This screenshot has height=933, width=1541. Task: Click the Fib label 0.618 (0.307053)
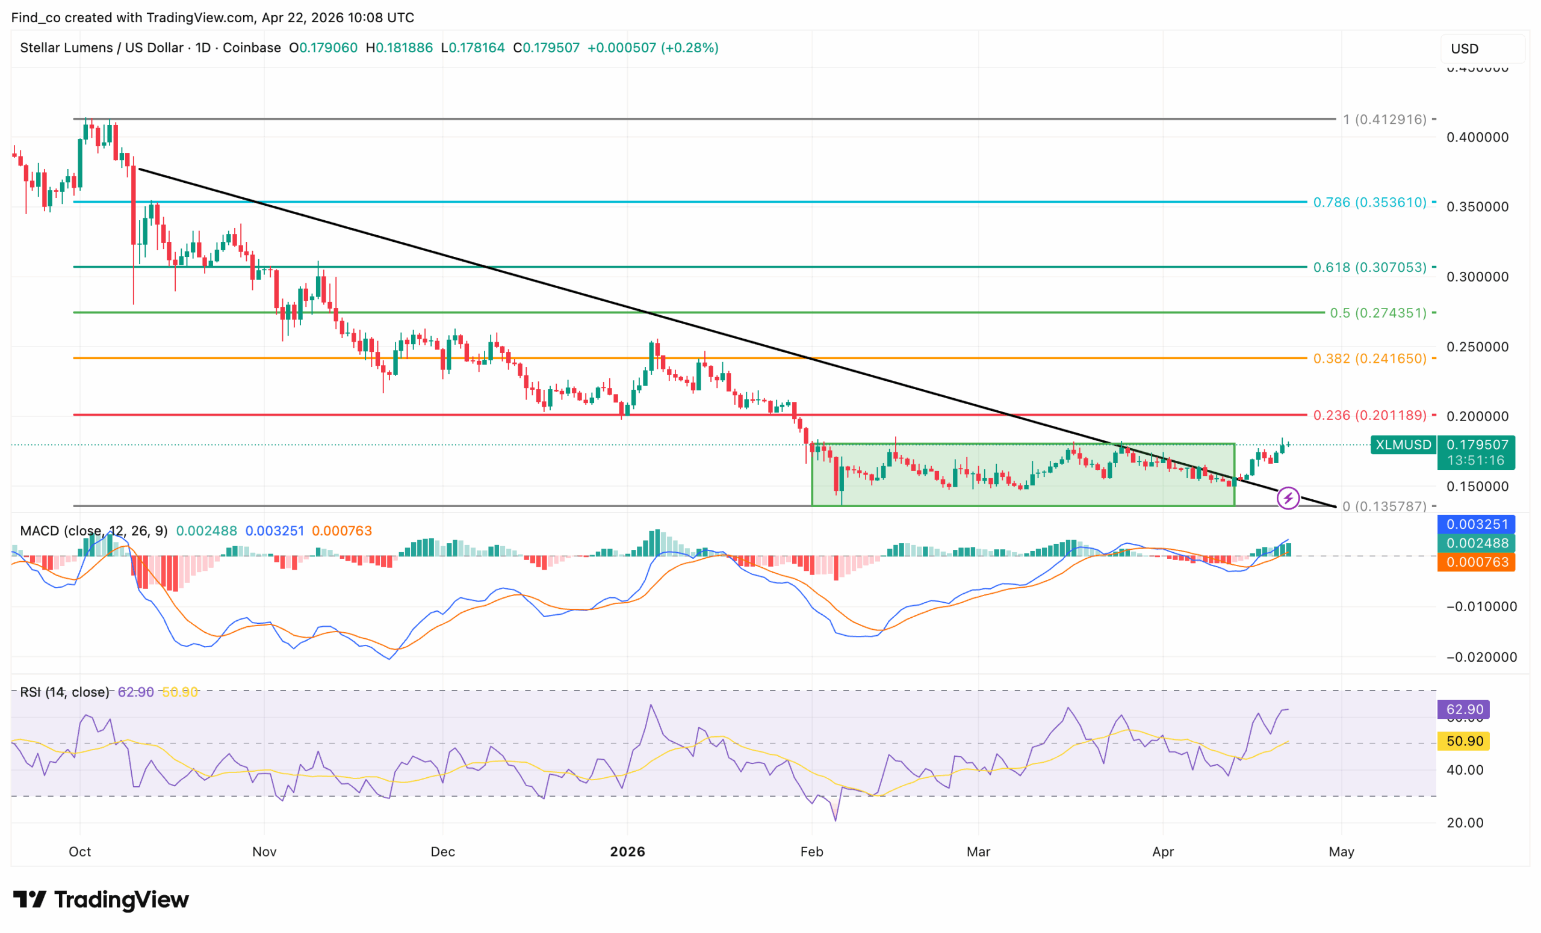coord(1369,267)
